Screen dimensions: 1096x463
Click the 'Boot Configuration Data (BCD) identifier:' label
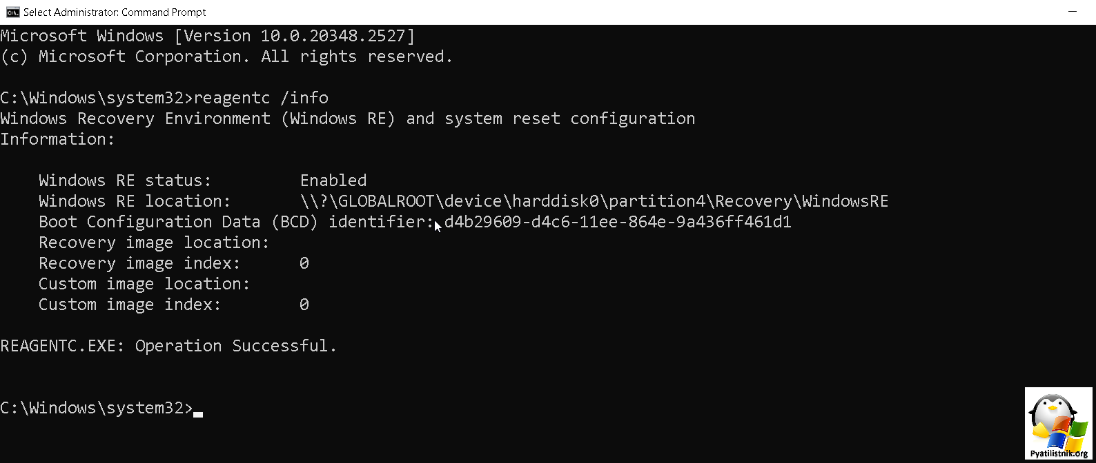[236, 222]
